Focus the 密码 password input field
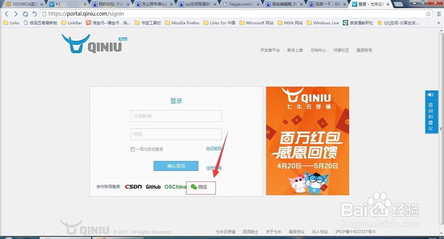Viewport: 444px width, 239px height. click(x=176, y=134)
